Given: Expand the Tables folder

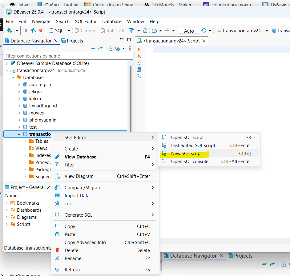Looking at the screenshot, I should pos(25,141).
